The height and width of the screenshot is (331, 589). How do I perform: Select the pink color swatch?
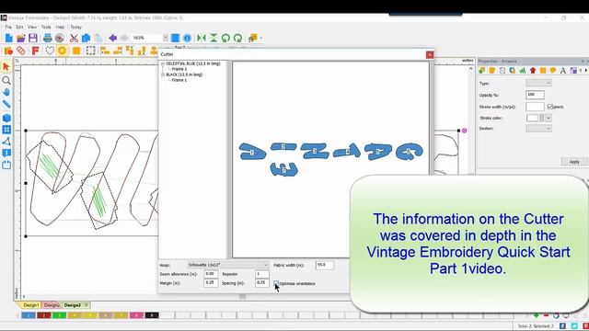pos(136,315)
